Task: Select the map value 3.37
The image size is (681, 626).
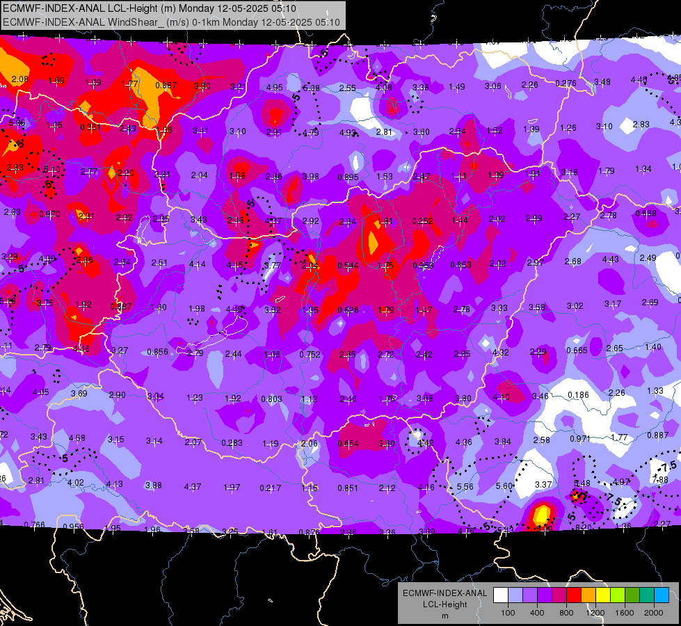Action: point(543,484)
